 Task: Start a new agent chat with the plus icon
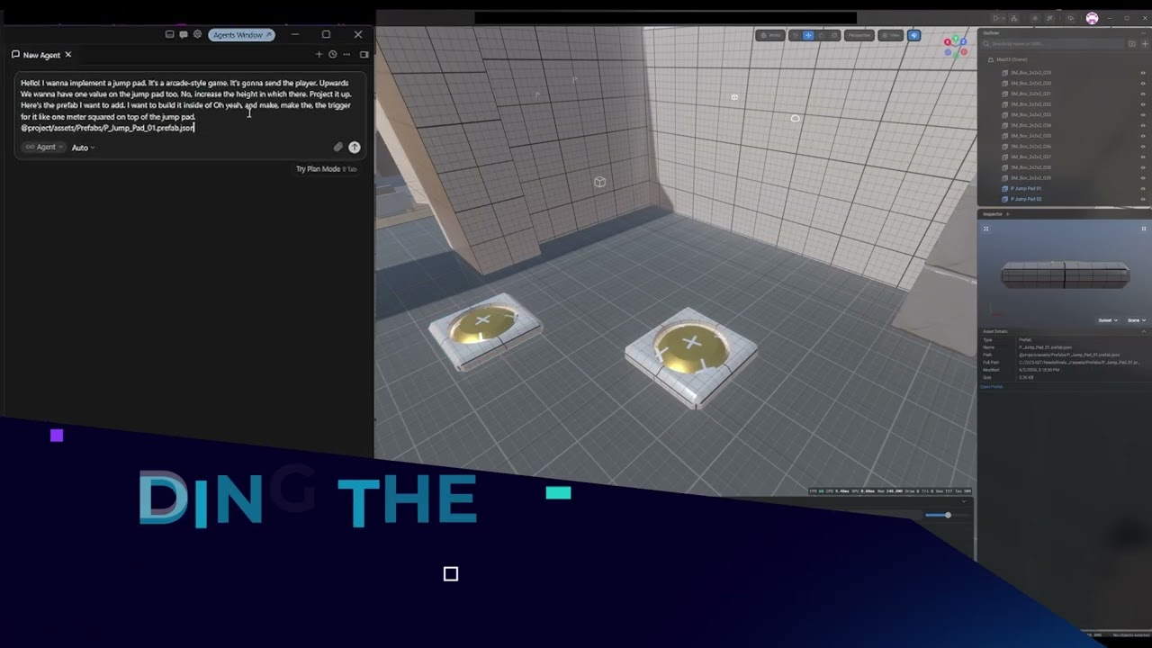coord(319,54)
